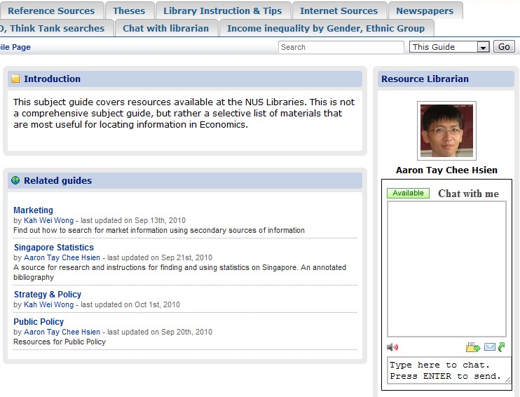This screenshot has height=397, width=520.
Task: Open the Marketing related guide link
Action: tap(33, 210)
